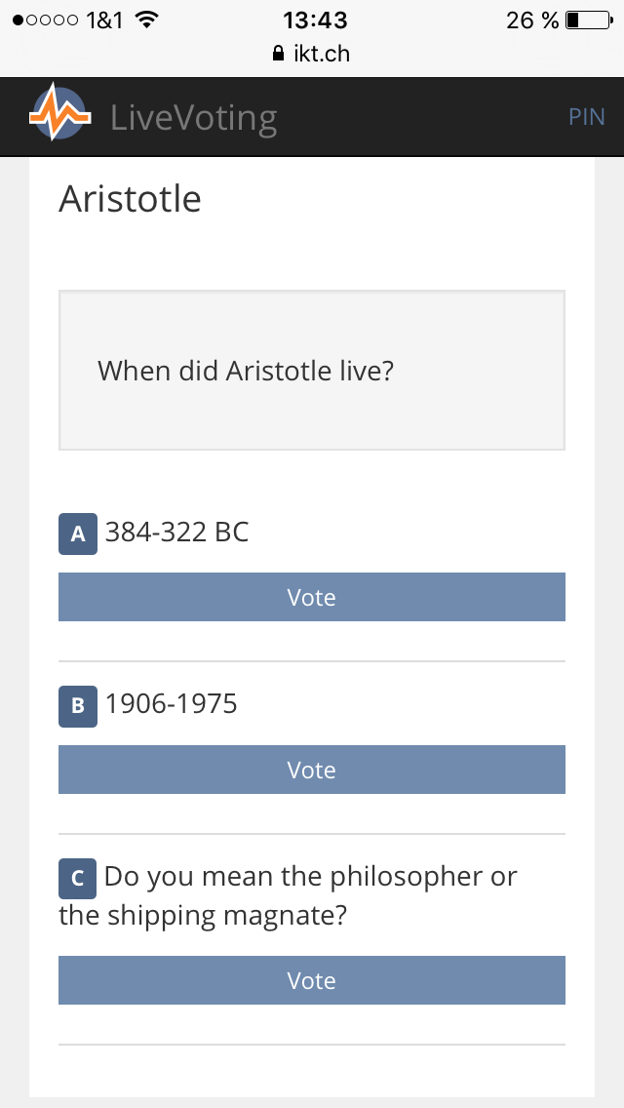624x1108 pixels.
Task: Click the Aristotle heading
Action: point(130,199)
